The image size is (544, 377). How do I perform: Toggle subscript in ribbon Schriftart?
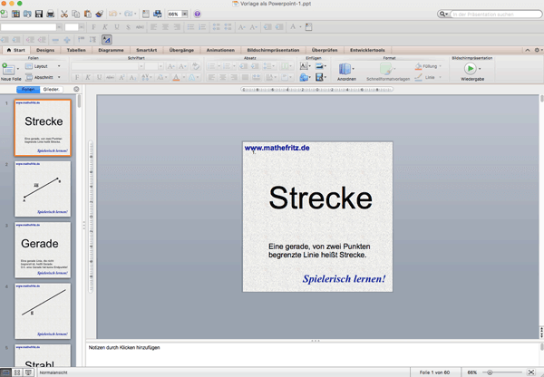(x=133, y=77)
